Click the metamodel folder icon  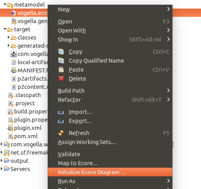[10, 5]
